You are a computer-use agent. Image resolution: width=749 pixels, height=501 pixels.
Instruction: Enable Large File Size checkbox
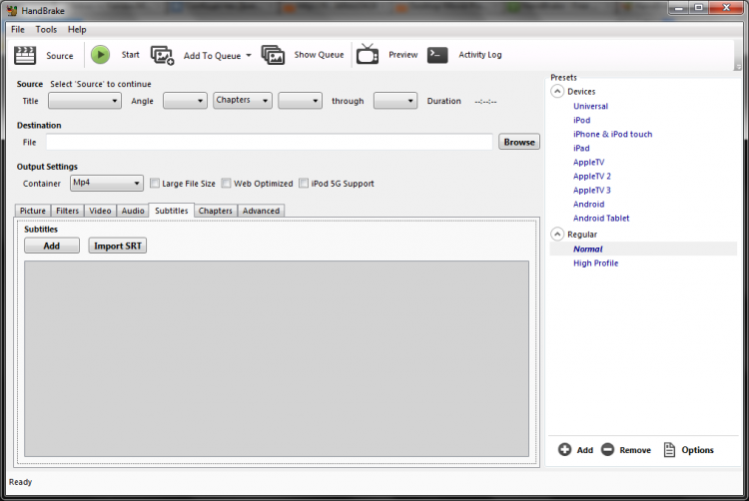click(154, 184)
